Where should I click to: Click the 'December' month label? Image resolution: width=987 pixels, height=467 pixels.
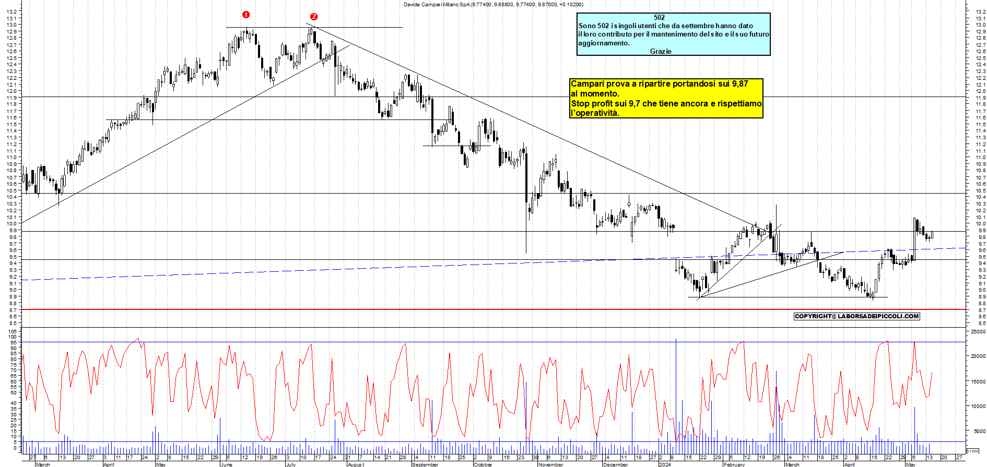point(616,464)
